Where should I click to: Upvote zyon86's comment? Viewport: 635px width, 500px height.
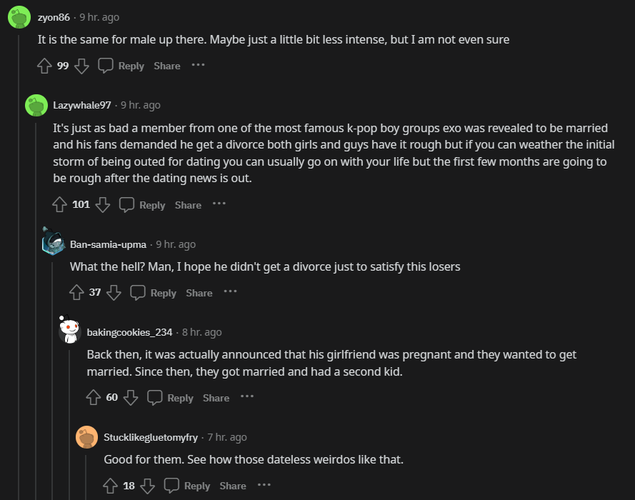tap(45, 66)
